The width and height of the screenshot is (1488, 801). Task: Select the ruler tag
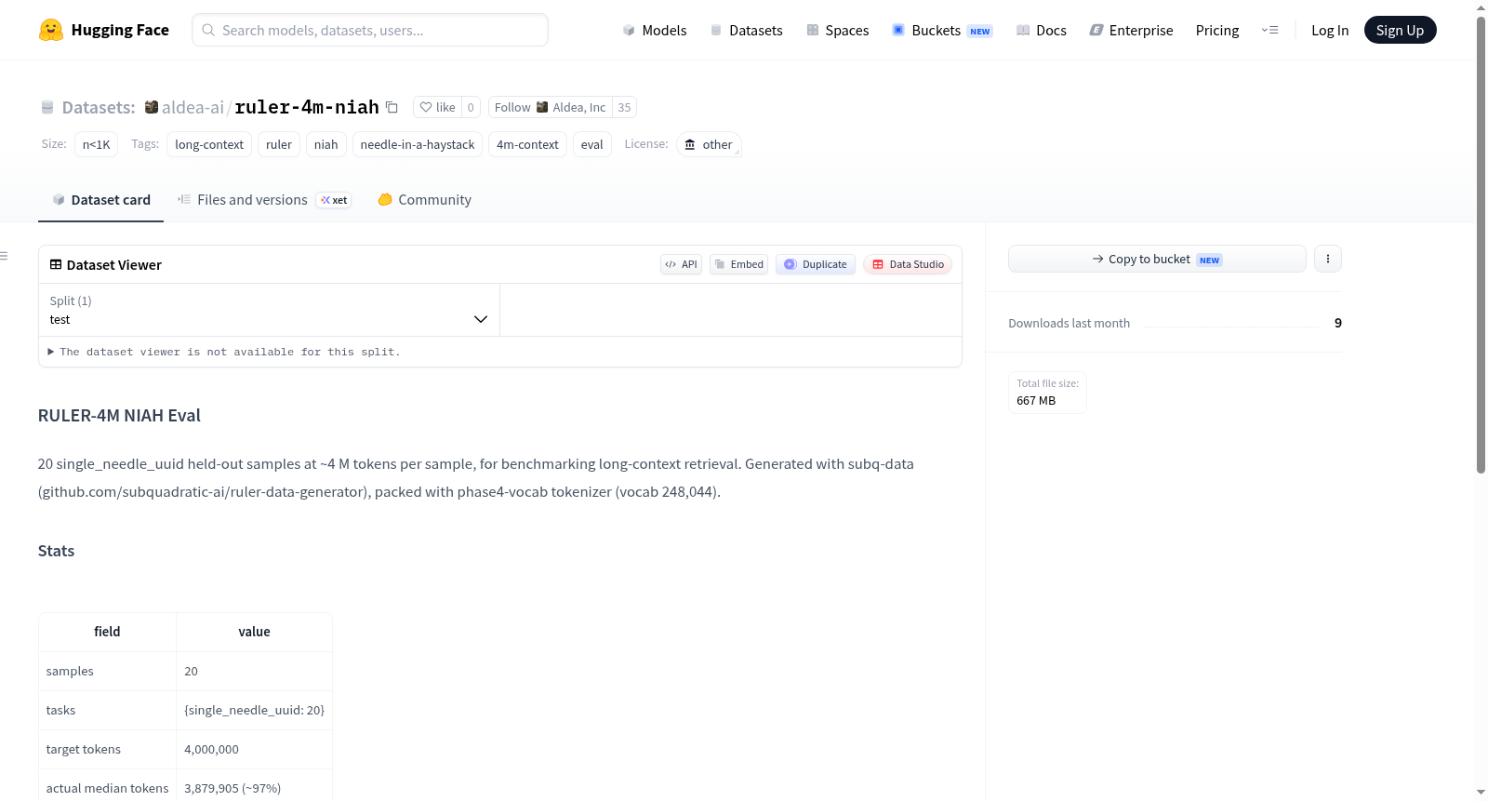coord(279,144)
